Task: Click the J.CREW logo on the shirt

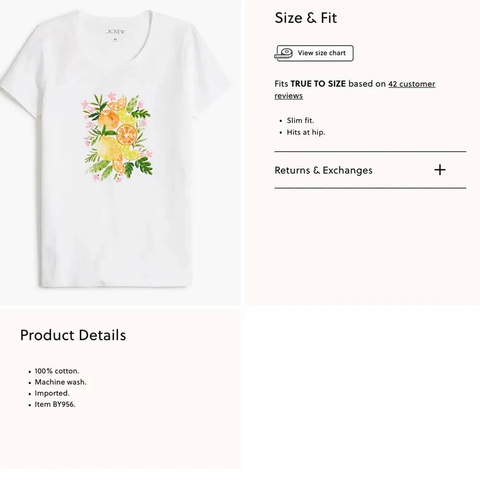Action: 117,32
